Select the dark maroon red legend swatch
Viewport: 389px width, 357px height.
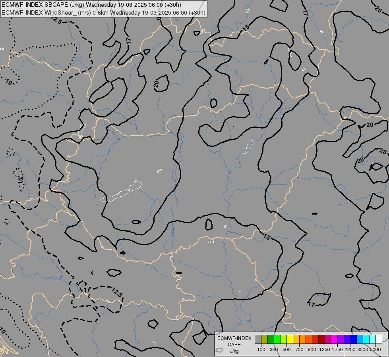[x=321, y=339]
